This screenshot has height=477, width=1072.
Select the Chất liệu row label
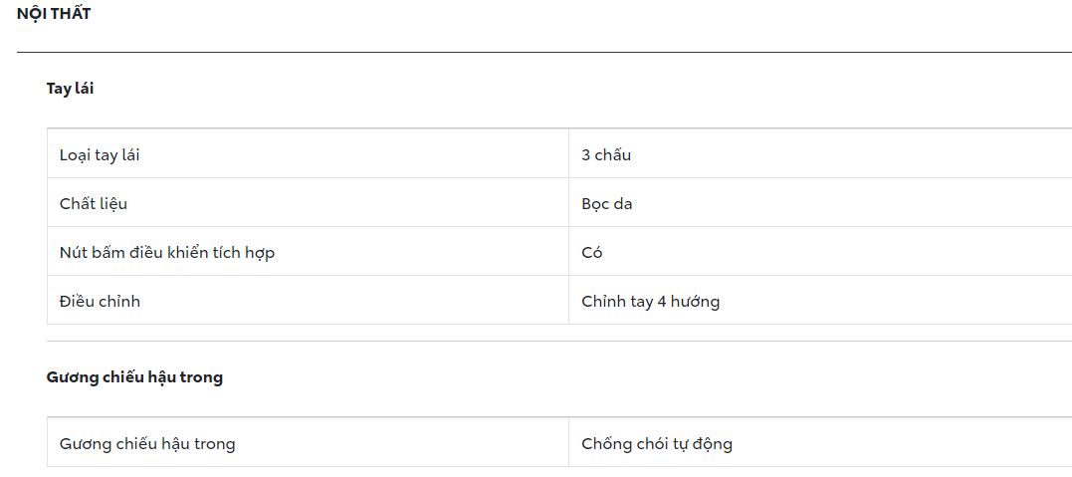pos(94,203)
